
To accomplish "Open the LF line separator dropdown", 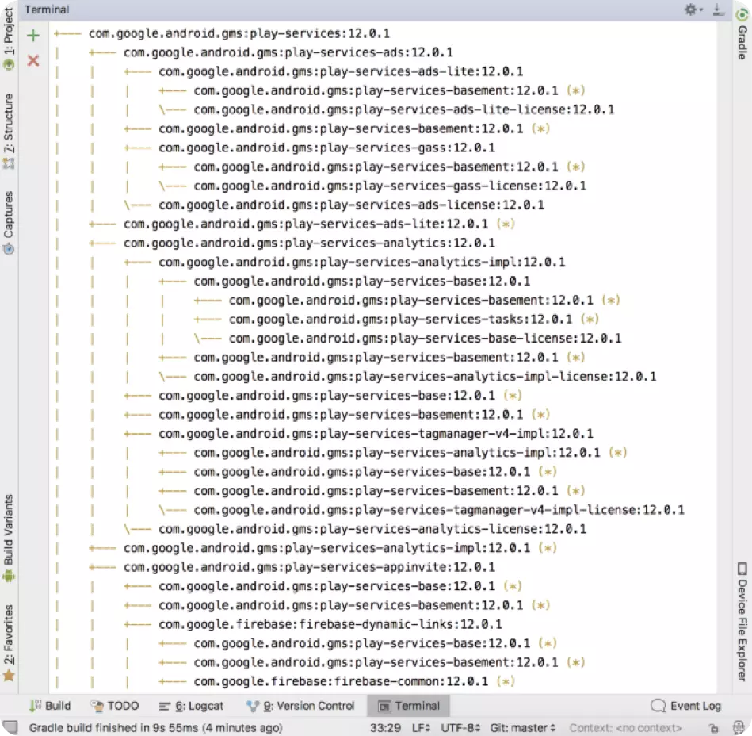I will [x=421, y=728].
